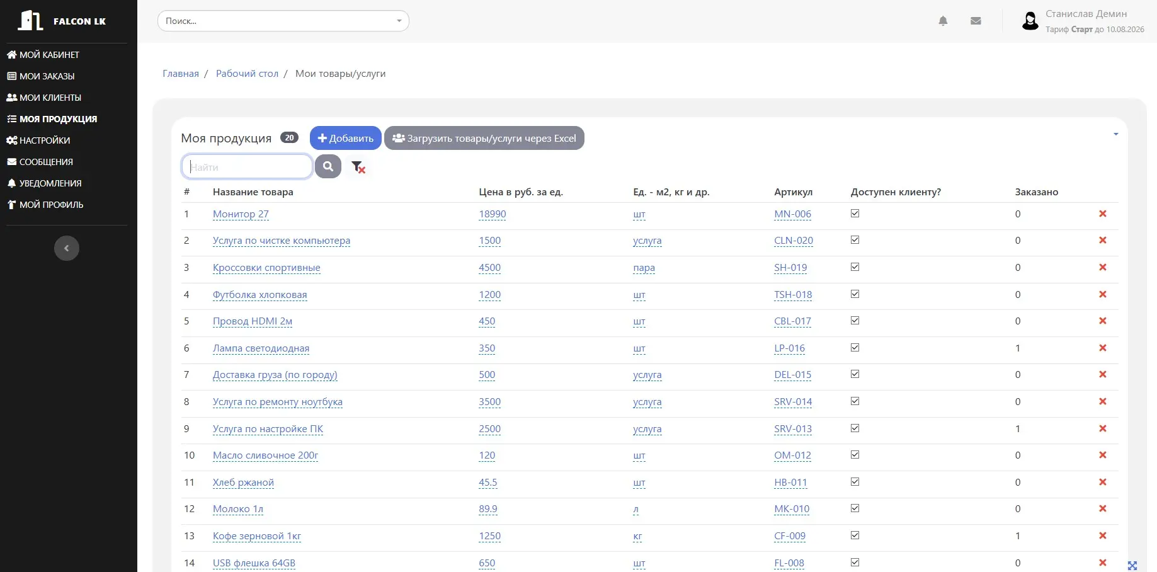This screenshot has height=572, width=1157.
Task: Delete Доставка груза row
Action: click(1103, 374)
